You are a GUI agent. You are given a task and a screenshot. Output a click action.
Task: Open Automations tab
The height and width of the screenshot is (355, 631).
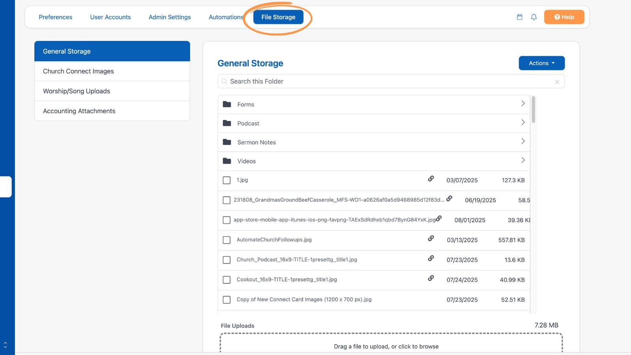pos(226,17)
